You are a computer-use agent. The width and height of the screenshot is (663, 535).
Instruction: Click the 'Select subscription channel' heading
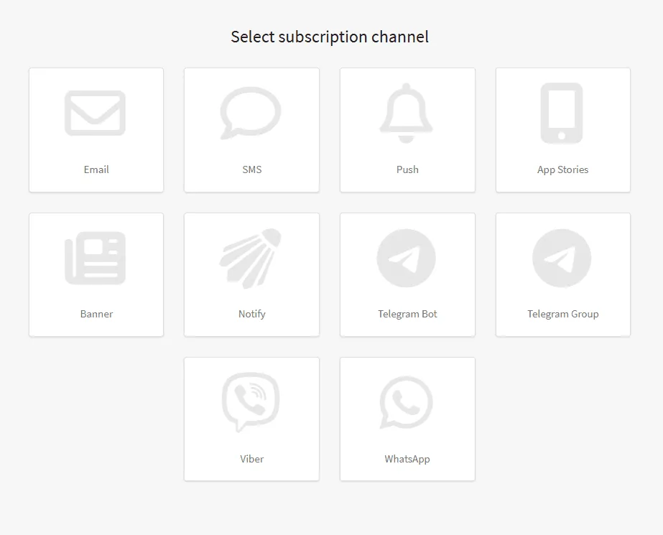point(330,37)
